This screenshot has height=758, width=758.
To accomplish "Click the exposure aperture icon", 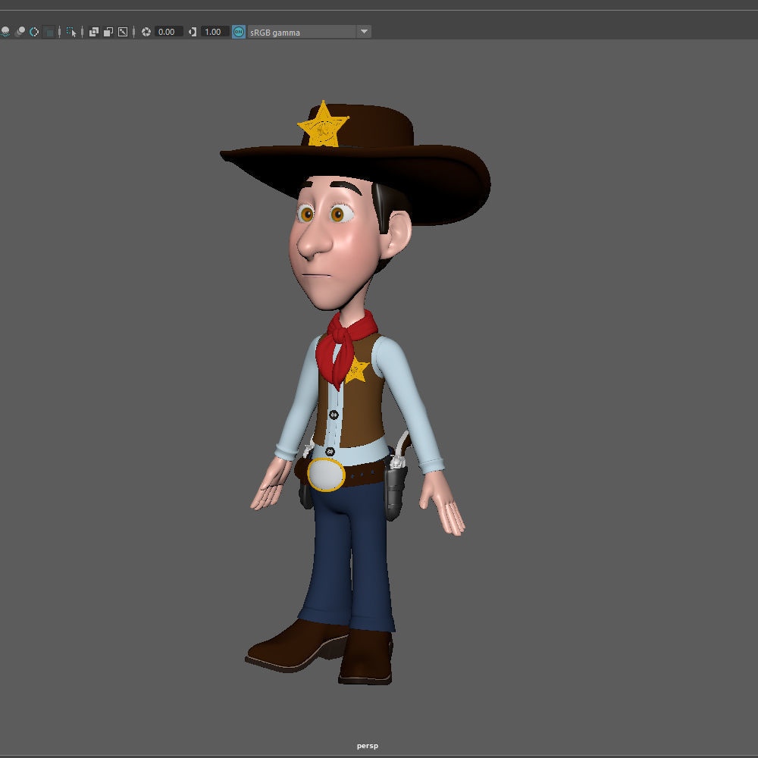I will [146, 32].
